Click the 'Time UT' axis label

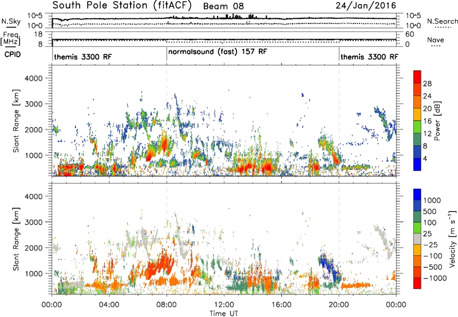(x=224, y=314)
